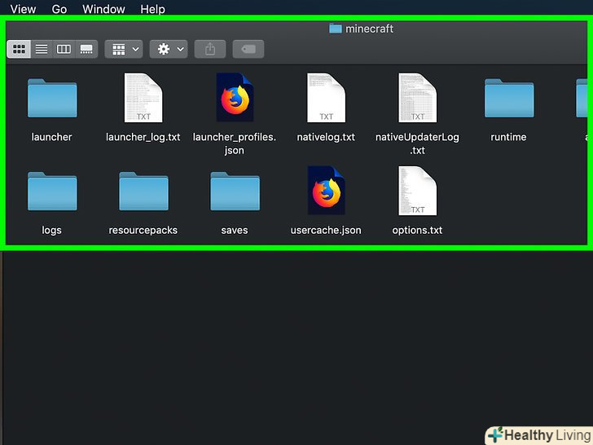
Task: Switch to column view
Action: (x=64, y=49)
